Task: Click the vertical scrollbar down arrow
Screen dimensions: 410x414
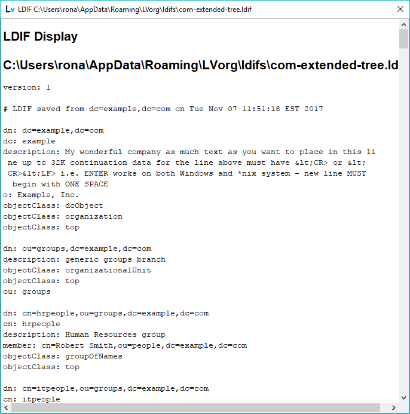Action: coord(403,397)
